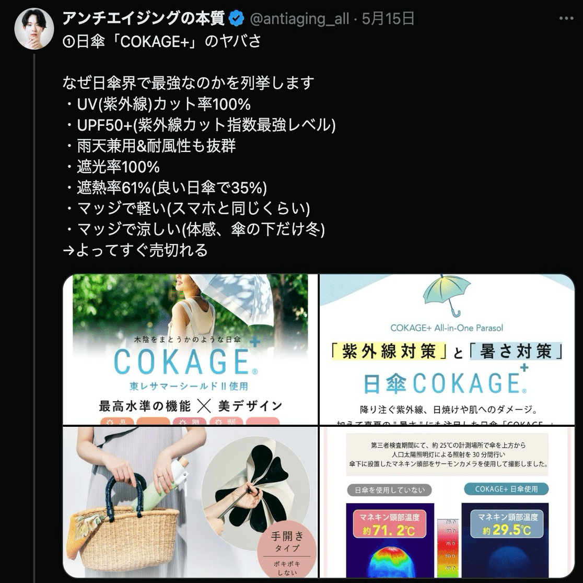Viewport: 583px width, 583px height.
Task: Click the 手開きタイプ pink badge
Action: [x=287, y=551]
